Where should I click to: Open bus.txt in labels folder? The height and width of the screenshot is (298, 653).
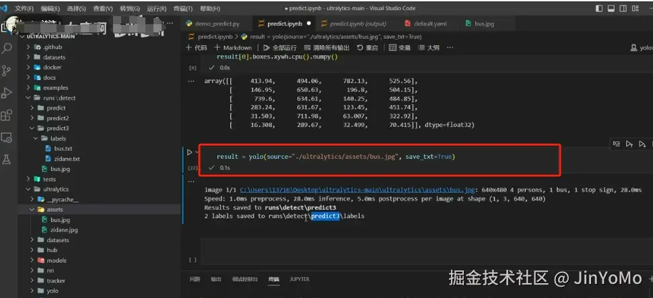(63, 149)
